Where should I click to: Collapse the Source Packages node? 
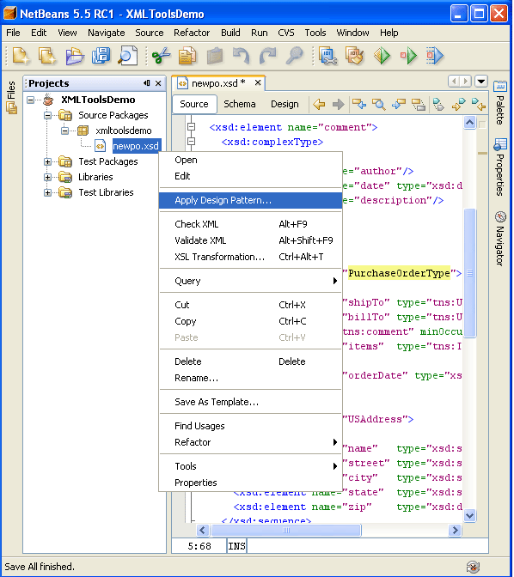[47, 116]
